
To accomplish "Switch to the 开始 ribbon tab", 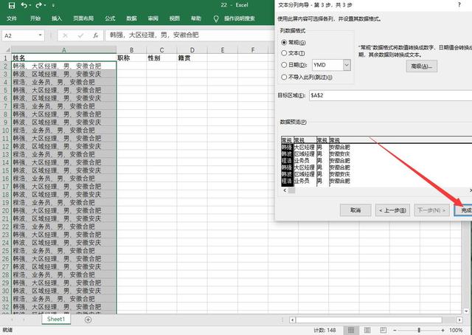I will tap(35, 18).
